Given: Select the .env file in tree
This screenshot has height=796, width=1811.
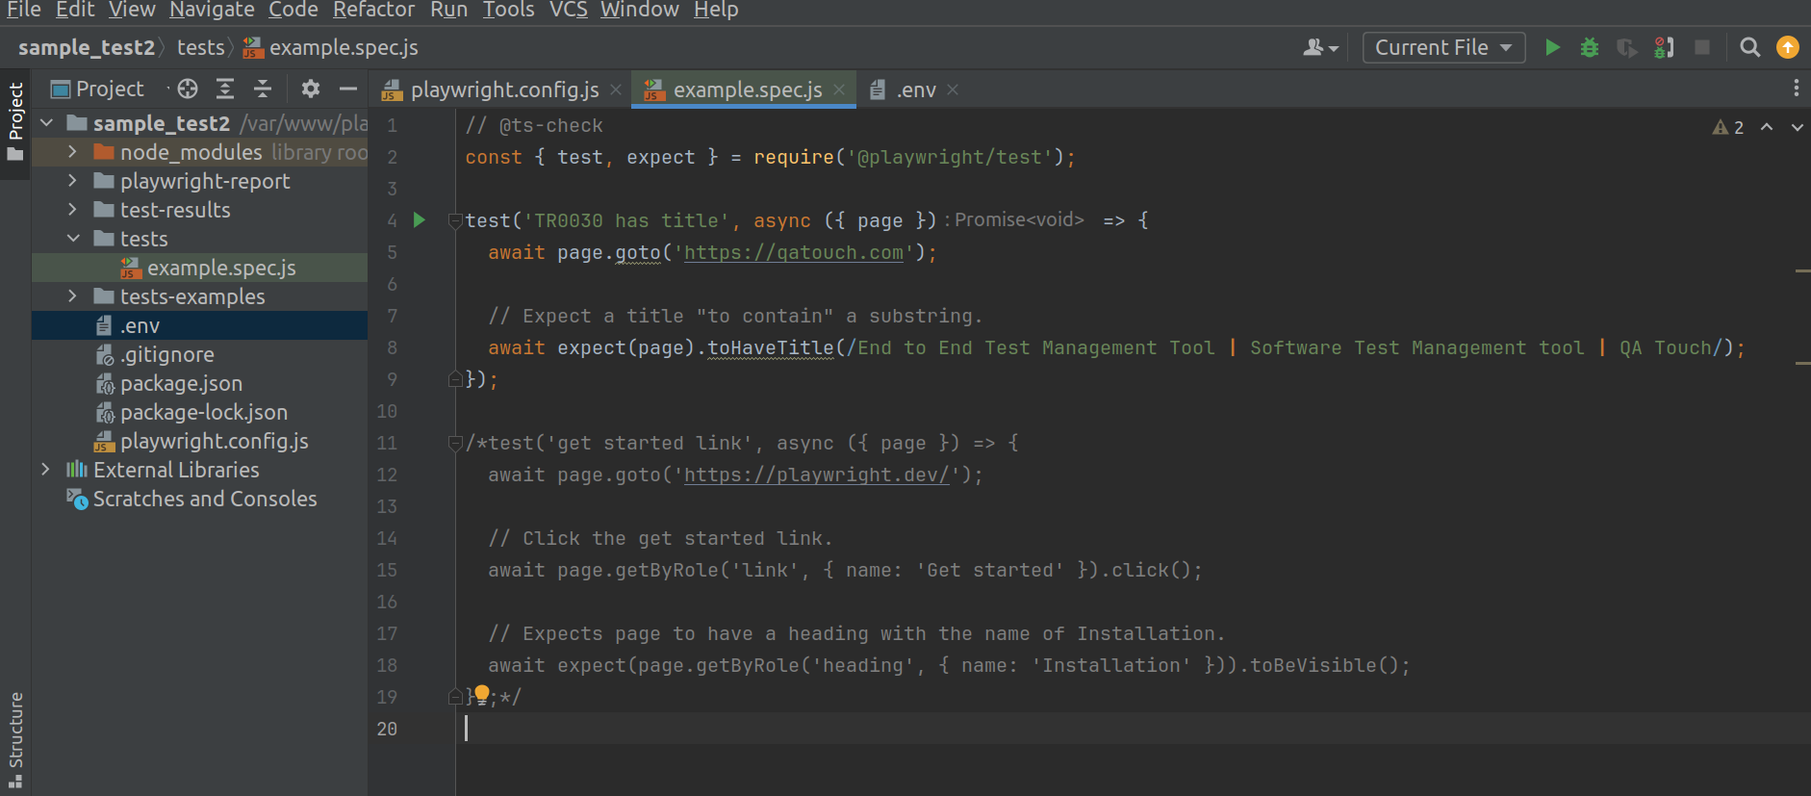Looking at the screenshot, I should click(x=200, y=325).
